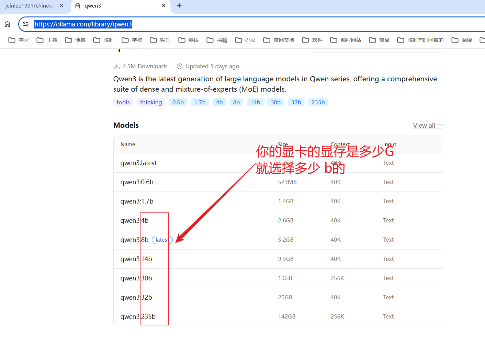Expand the 官网文档 bookmark folder
Screen dimensions: 485x347
[279, 40]
